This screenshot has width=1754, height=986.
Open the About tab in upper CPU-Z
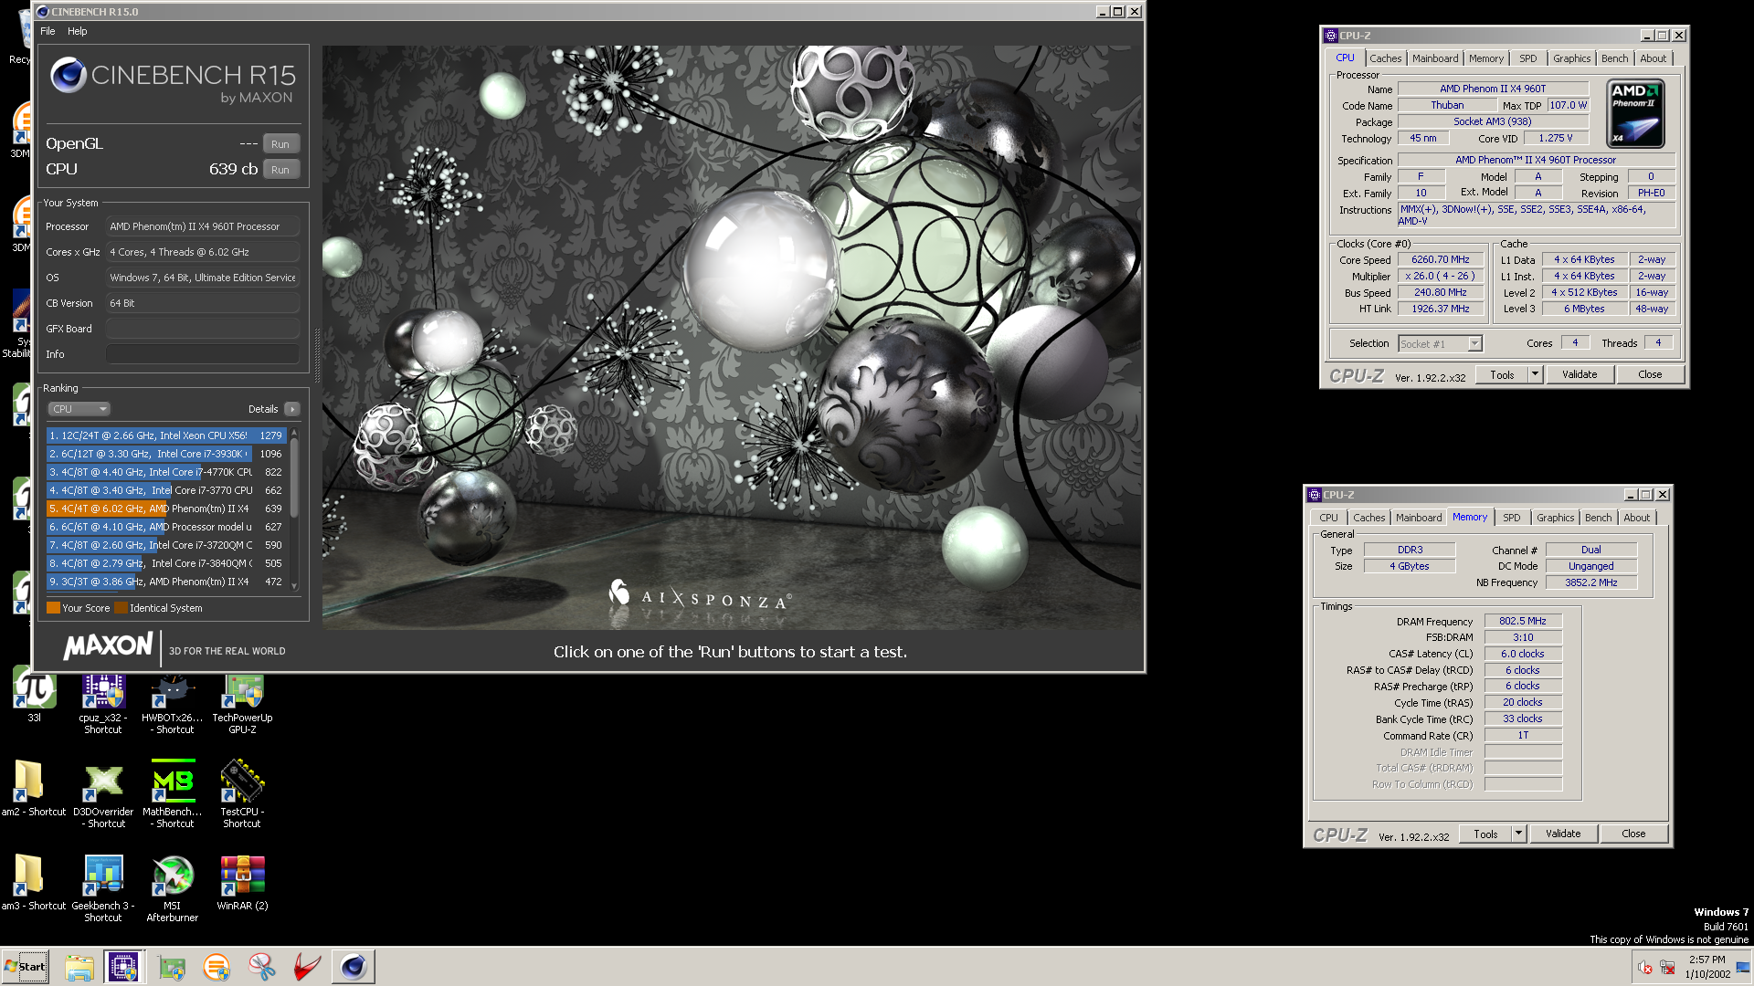(1653, 58)
